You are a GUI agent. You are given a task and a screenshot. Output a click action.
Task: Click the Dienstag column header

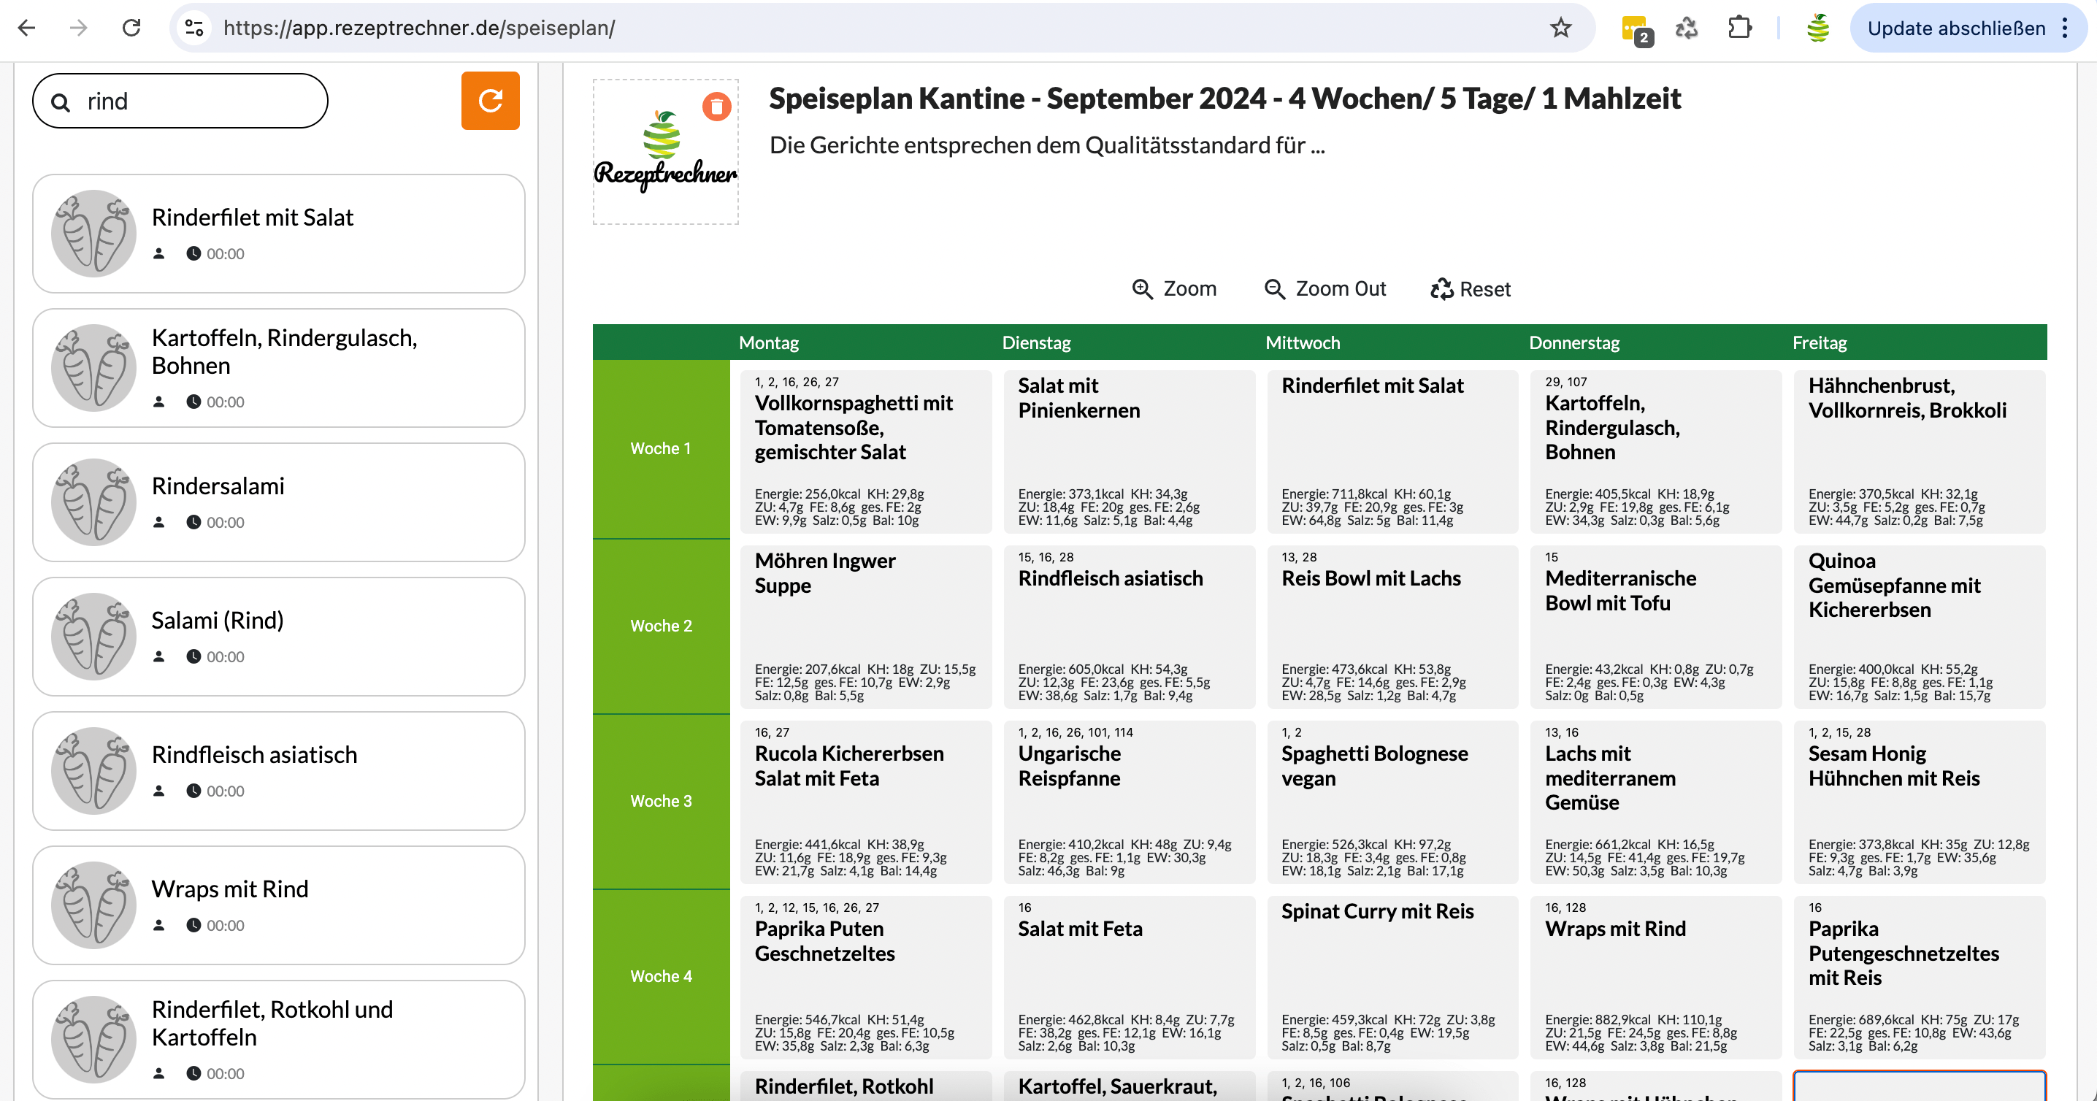tap(1035, 342)
